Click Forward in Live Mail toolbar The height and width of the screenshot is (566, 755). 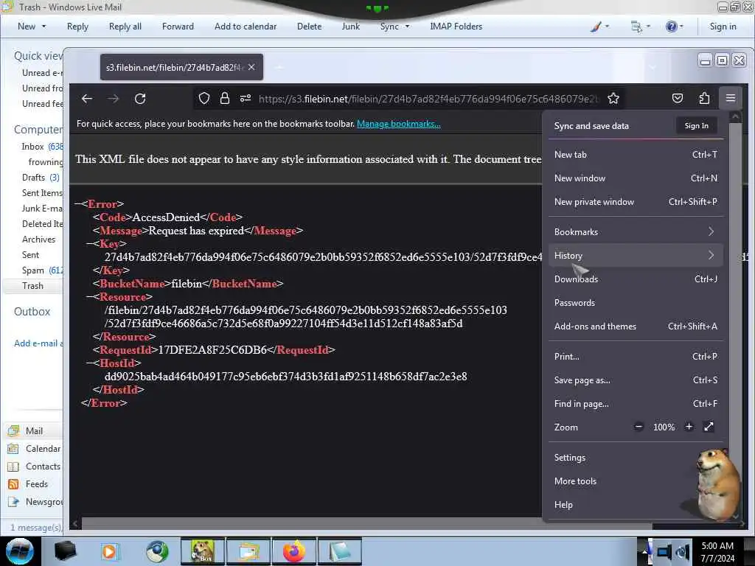pyautogui.click(x=178, y=27)
